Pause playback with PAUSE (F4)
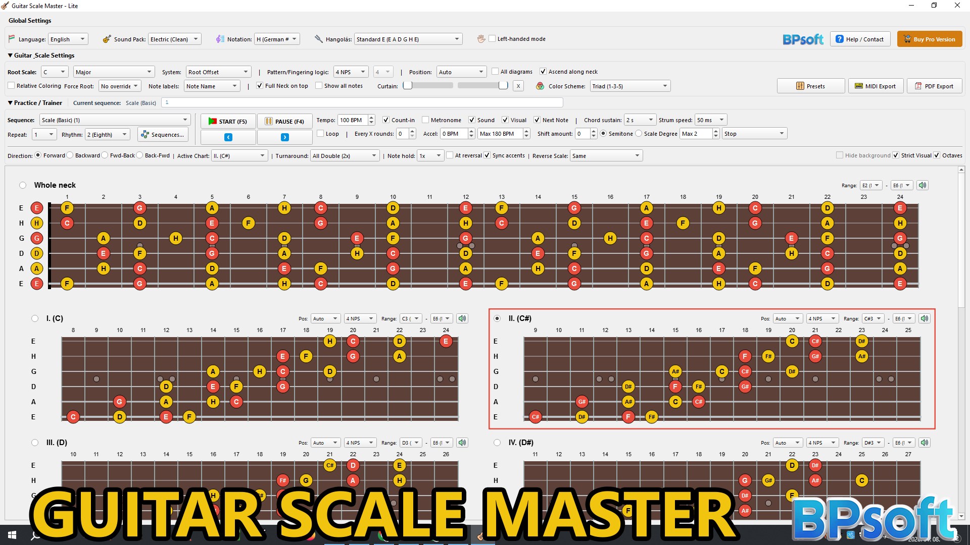This screenshot has height=545, width=970. [x=285, y=121]
